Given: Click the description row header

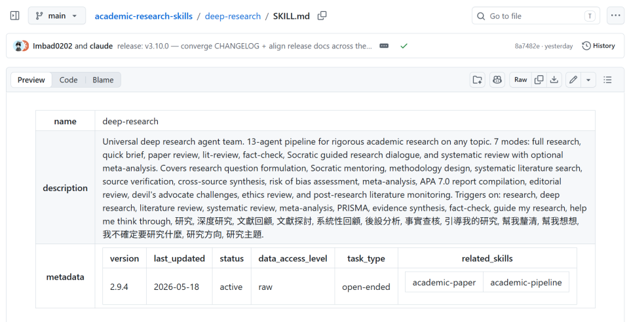Looking at the screenshot, I should [x=65, y=187].
